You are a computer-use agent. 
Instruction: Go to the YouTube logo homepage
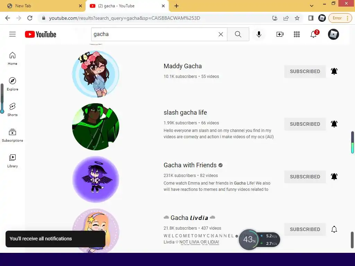(x=41, y=34)
